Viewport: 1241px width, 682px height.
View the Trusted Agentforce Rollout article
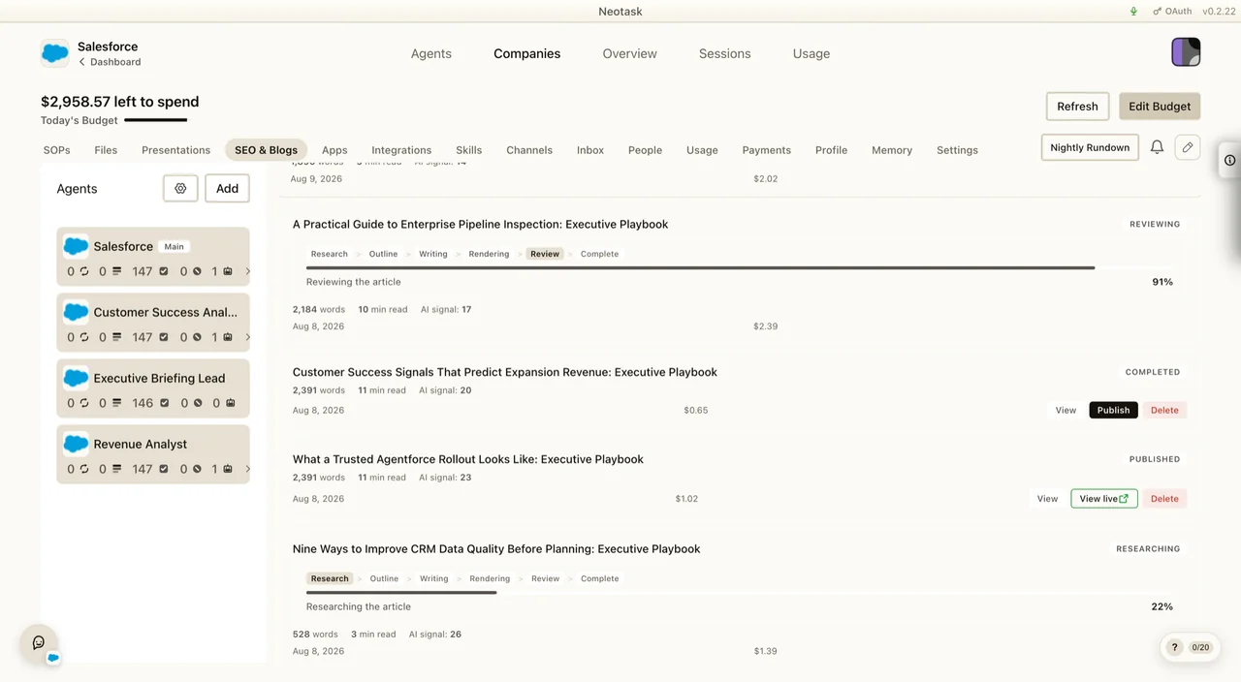[1047, 499]
